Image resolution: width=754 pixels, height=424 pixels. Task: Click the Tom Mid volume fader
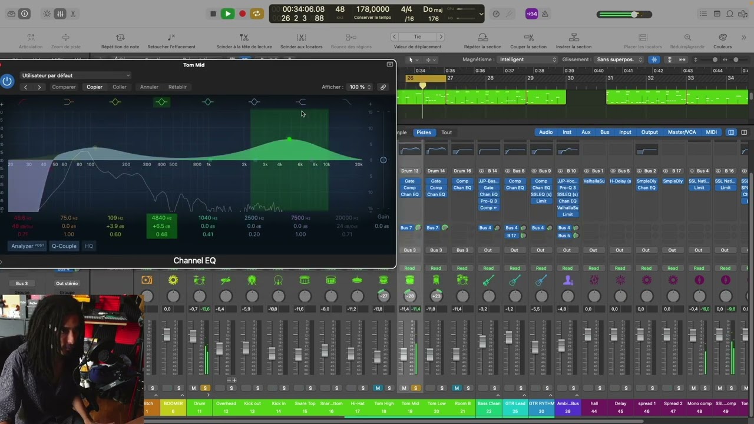tap(404, 355)
